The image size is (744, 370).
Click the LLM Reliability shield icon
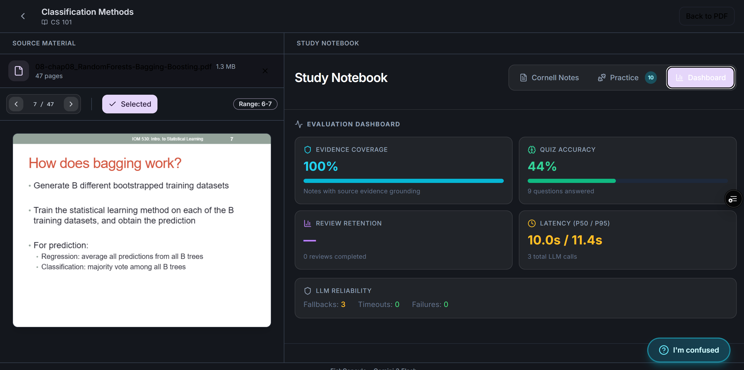308,291
